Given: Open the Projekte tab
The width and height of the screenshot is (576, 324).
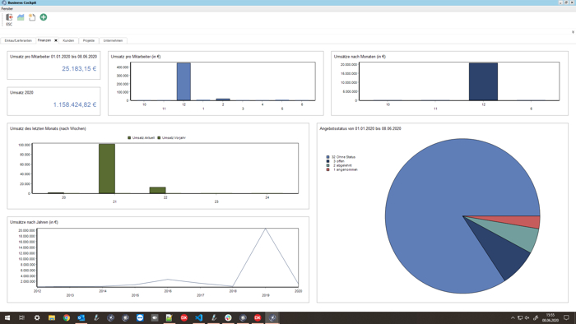Looking at the screenshot, I should click(x=89, y=40).
